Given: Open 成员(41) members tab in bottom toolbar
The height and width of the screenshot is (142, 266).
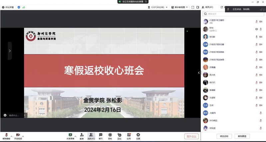Looking at the screenshot, I should click(x=91, y=136).
